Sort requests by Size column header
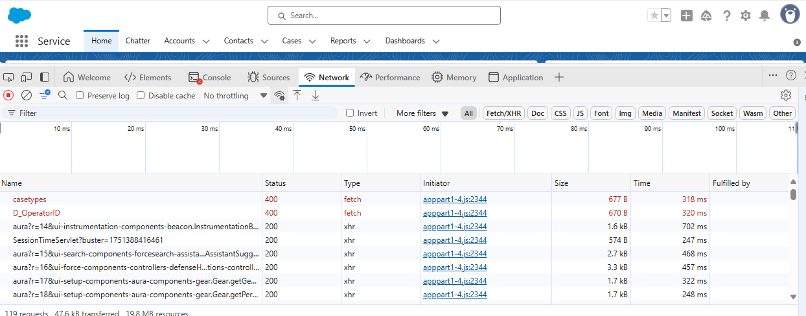Image resolution: width=806 pixels, height=316 pixels. [591, 183]
